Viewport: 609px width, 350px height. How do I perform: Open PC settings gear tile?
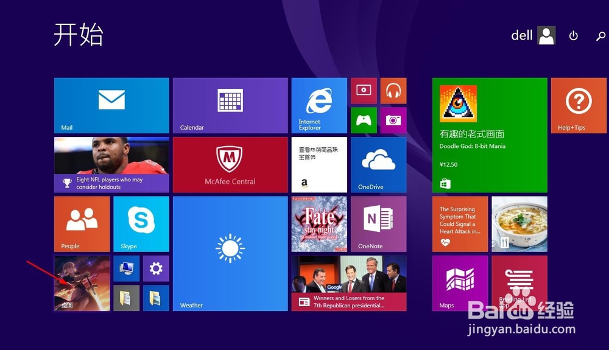(156, 268)
